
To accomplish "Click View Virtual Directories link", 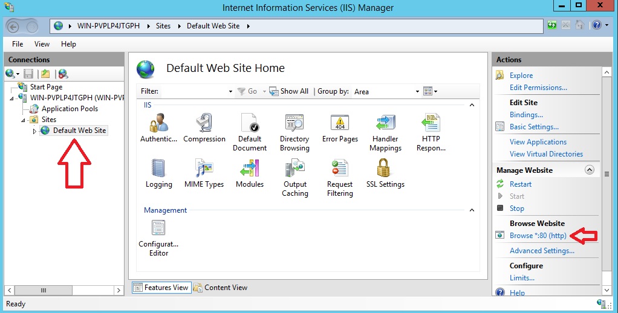I will point(546,154).
